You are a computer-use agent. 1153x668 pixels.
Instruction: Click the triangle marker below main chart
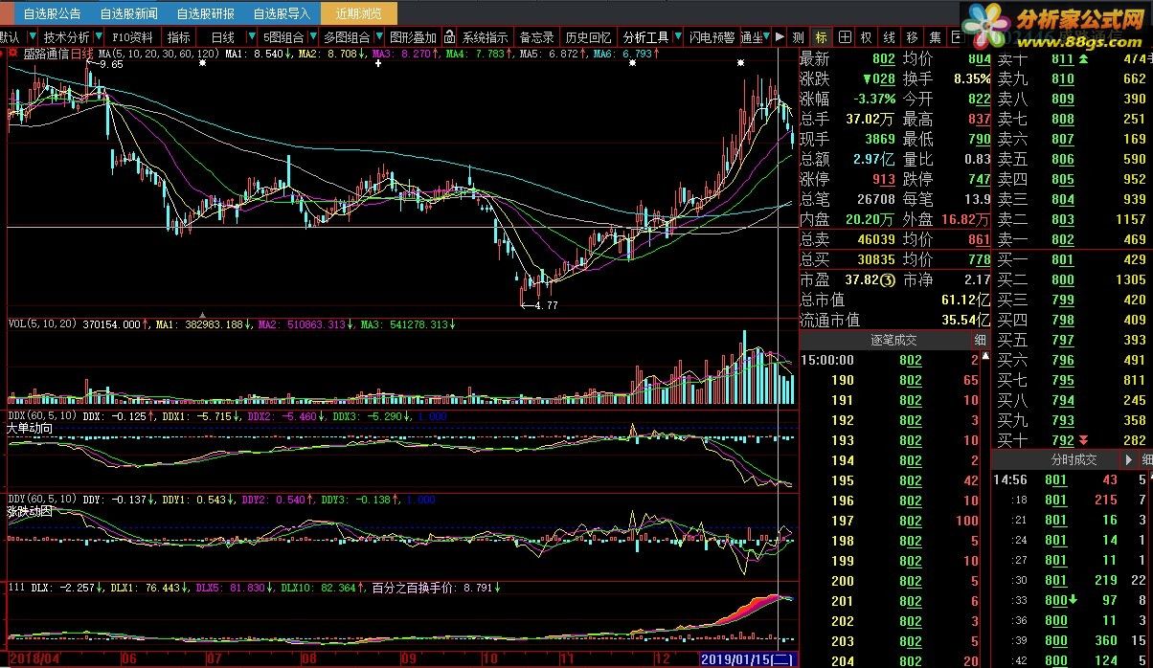[202, 314]
